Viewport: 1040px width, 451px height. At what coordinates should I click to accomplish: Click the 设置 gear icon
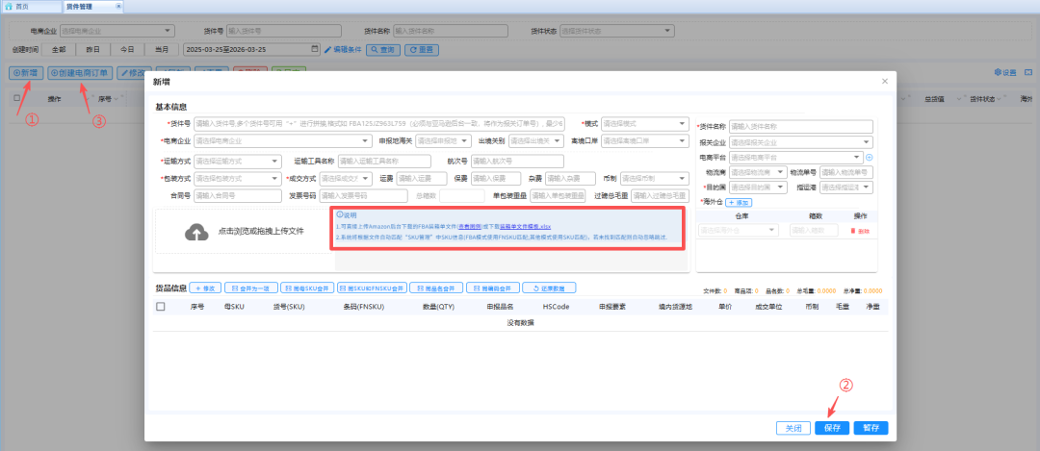[997, 72]
